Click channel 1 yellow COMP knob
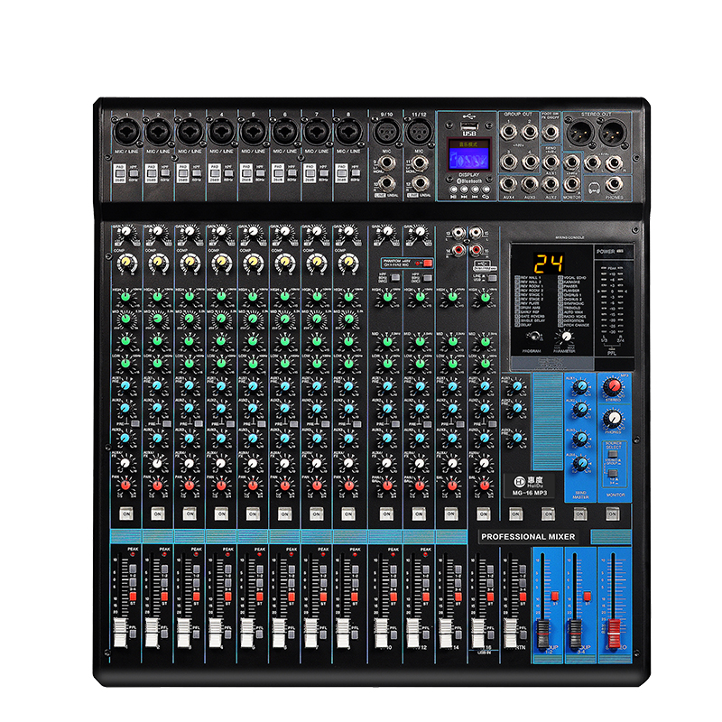The width and height of the screenshot is (722, 722). 125,263
